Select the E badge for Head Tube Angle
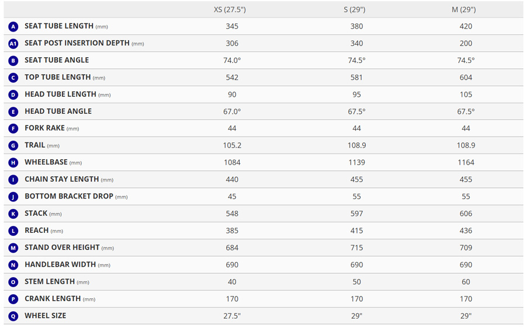Viewport: 526px width, 328px height. coord(13,111)
